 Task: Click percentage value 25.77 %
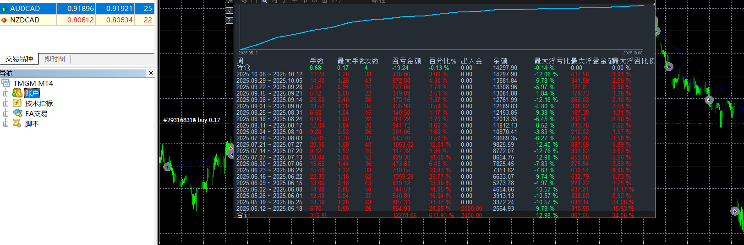click(440, 176)
